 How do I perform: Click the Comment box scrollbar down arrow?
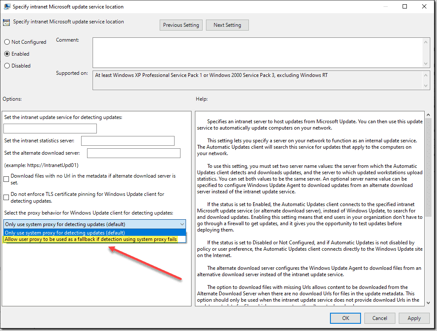426,64
